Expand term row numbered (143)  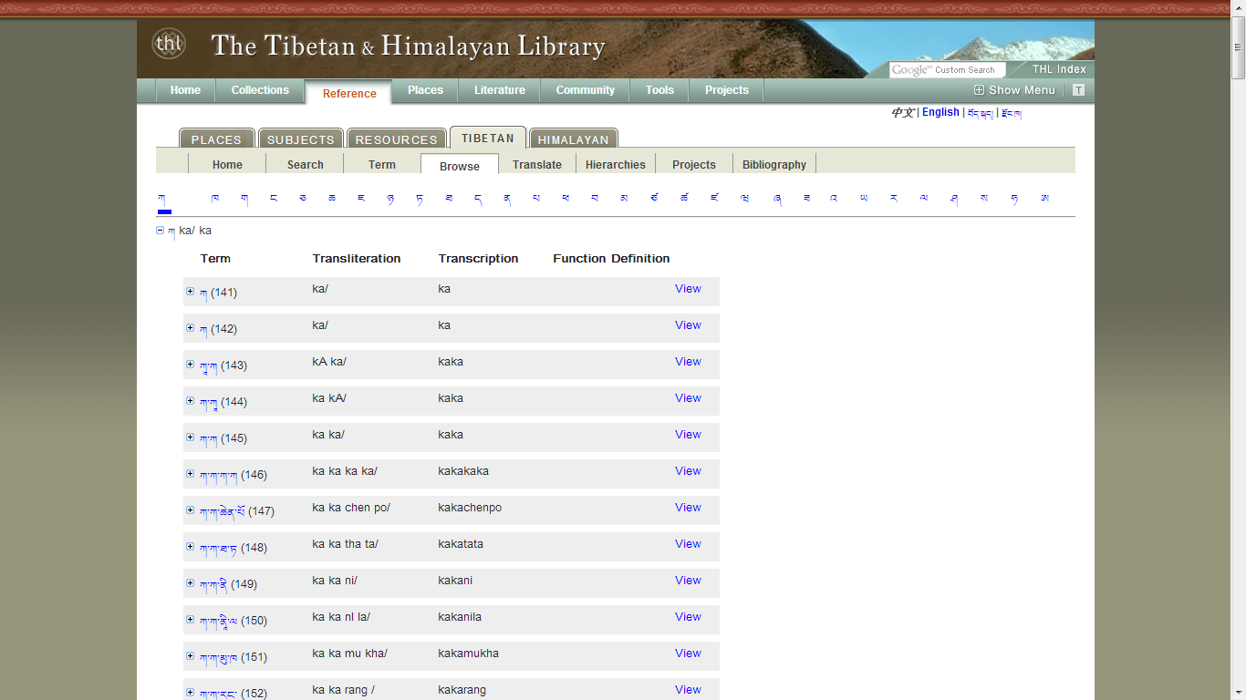tap(190, 365)
